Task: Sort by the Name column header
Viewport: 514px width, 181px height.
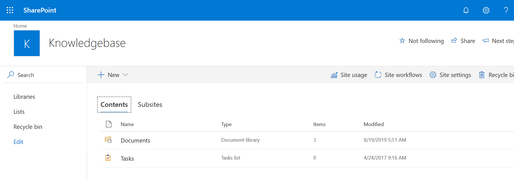Action: click(x=127, y=124)
